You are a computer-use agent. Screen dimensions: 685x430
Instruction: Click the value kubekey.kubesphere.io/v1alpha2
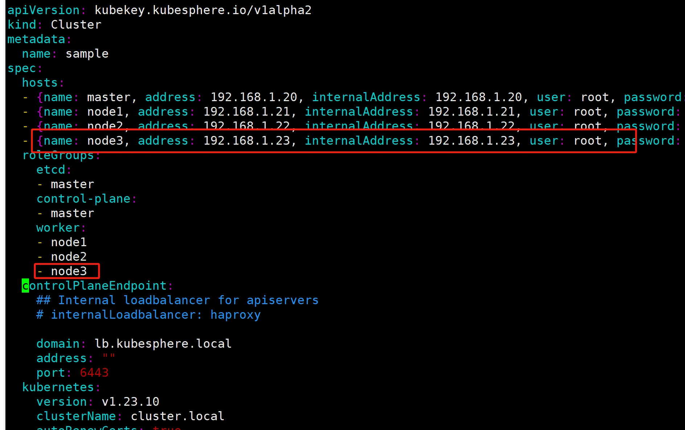tap(203, 10)
